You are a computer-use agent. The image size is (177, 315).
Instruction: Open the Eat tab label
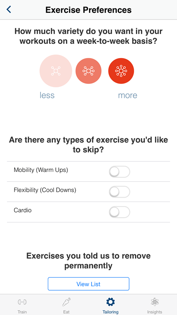click(x=66, y=312)
